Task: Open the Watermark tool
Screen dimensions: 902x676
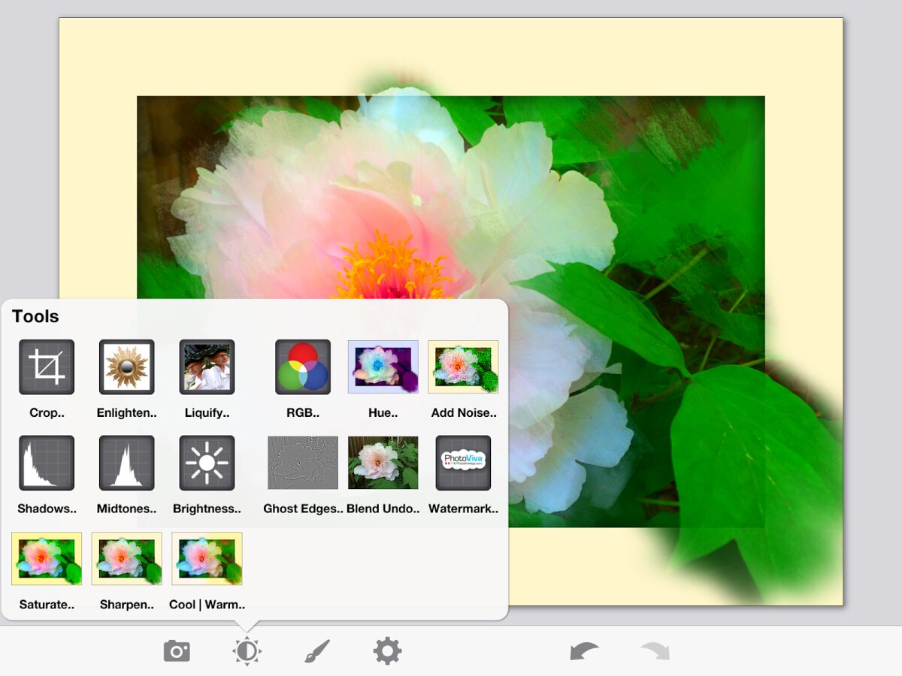Action: (x=463, y=463)
